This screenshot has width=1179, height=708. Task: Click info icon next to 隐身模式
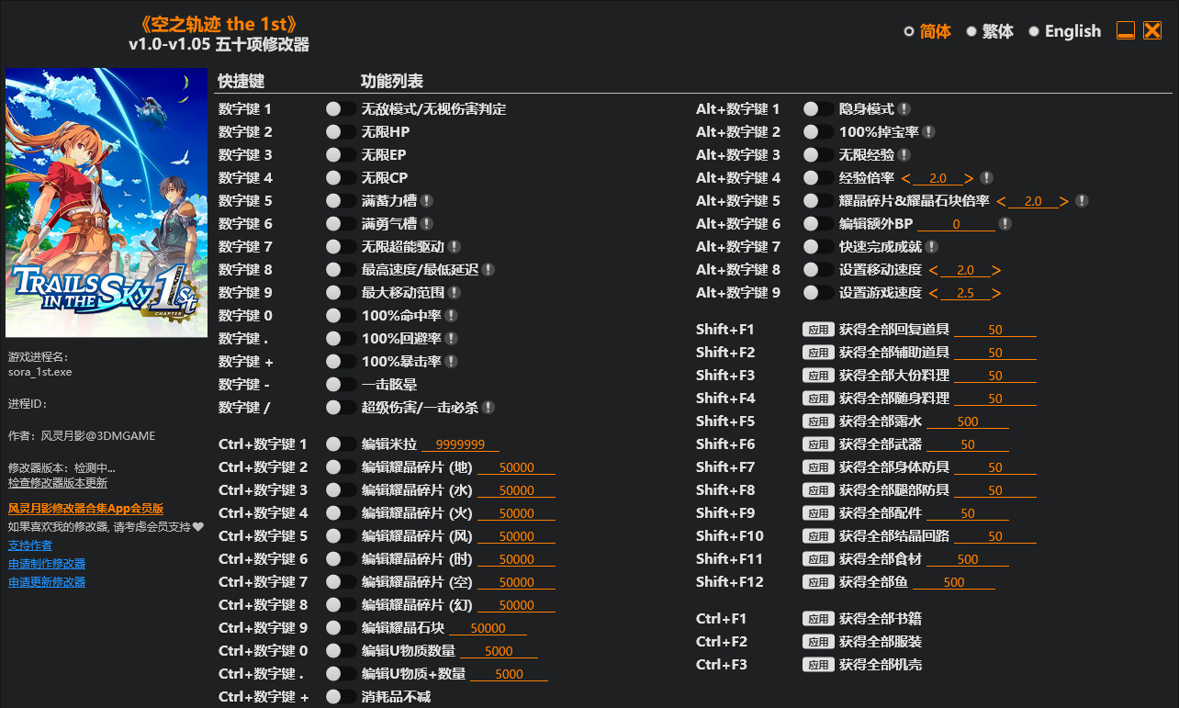coord(904,109)
